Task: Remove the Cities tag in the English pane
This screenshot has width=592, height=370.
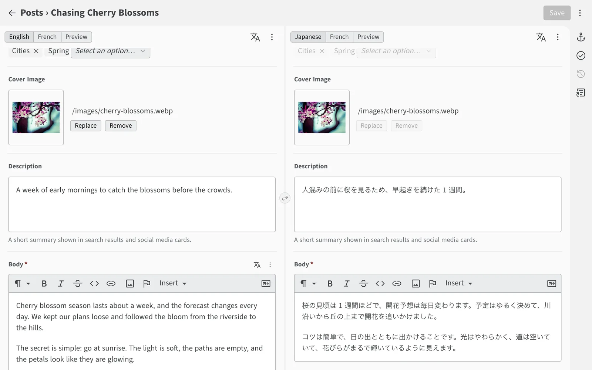Action: [x=36, y=51]
